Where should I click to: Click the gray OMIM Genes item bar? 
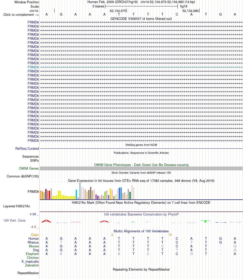[141, 168]
